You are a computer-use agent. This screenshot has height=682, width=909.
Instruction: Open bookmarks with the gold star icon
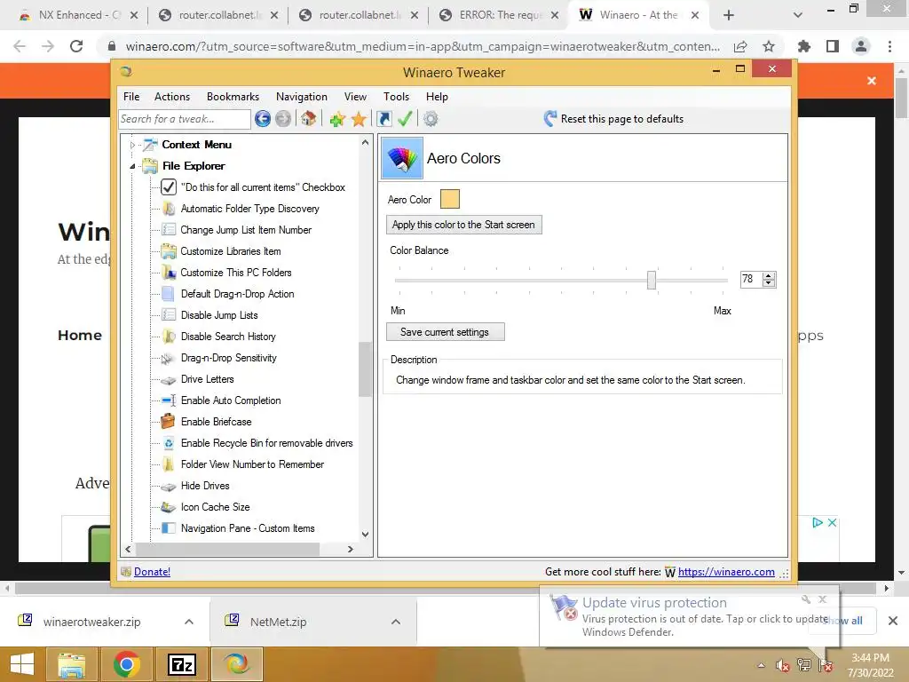pos(359,119)
